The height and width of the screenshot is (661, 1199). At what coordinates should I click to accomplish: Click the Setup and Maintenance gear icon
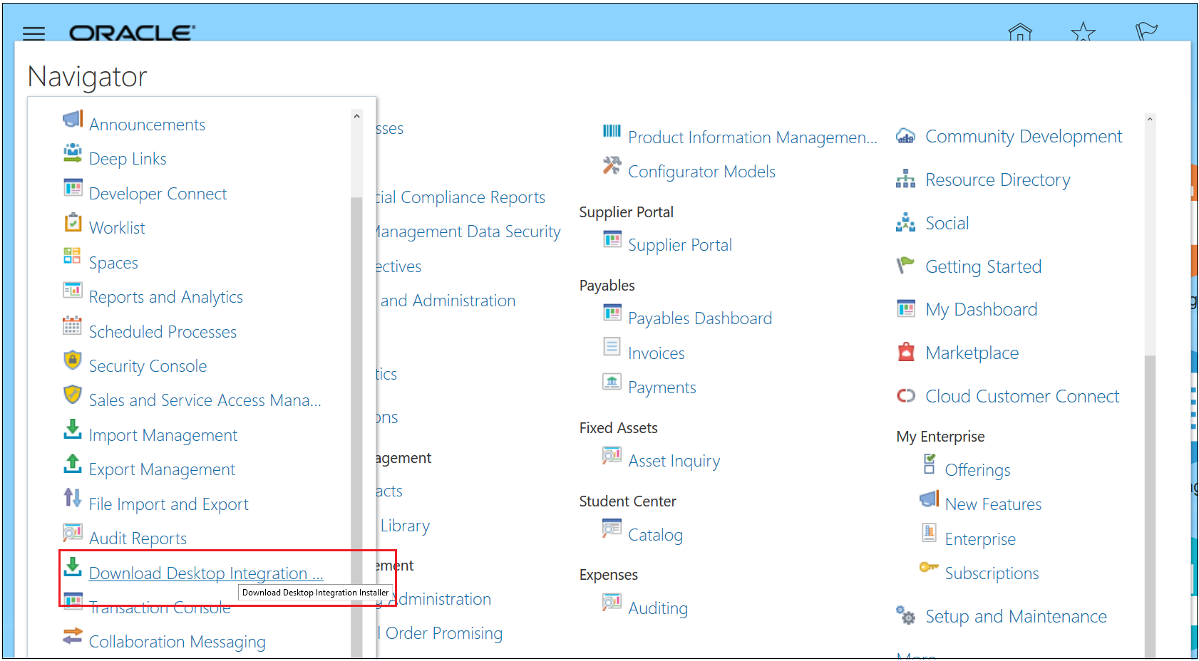[905, 615]
